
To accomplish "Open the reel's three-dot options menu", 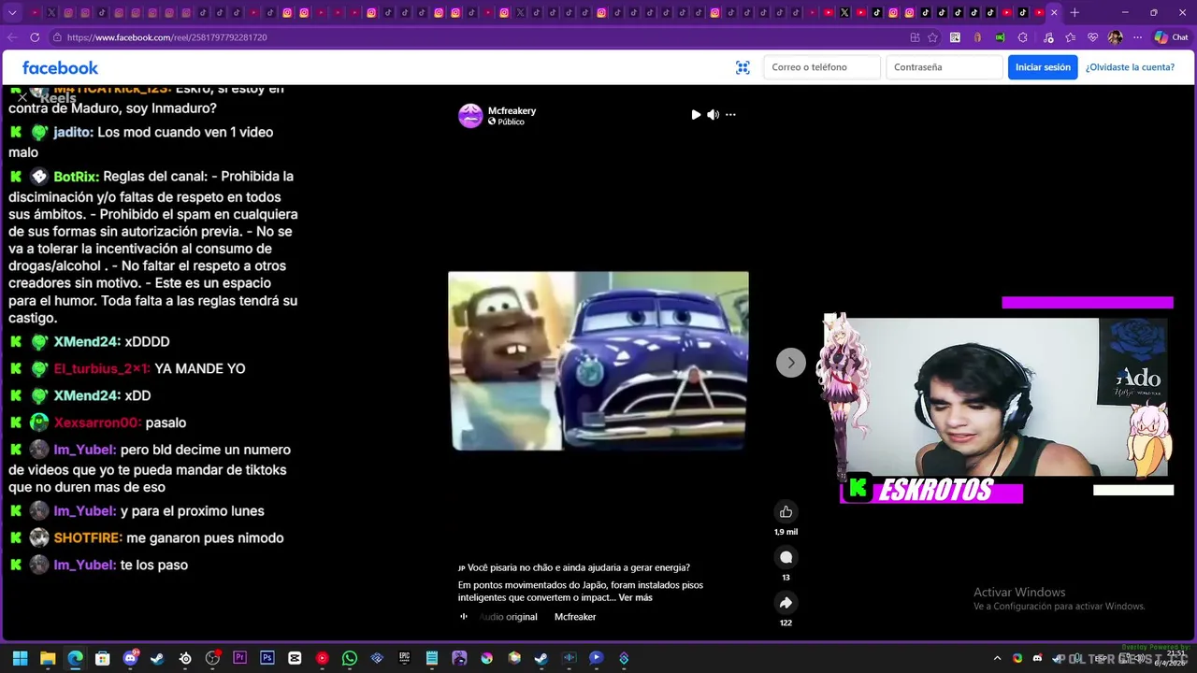I will click(730, 114).
